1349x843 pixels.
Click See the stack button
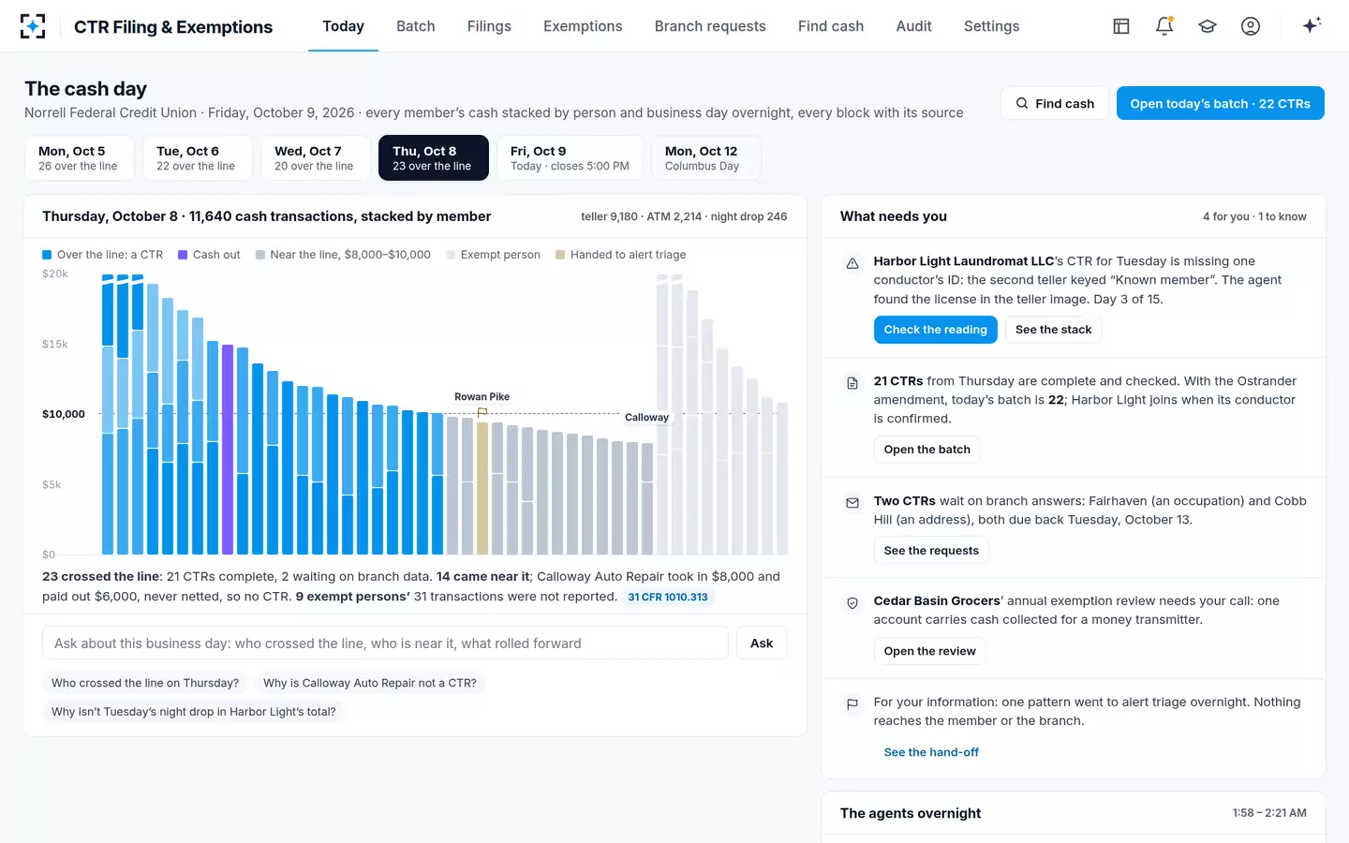[x=1053, y=330]
